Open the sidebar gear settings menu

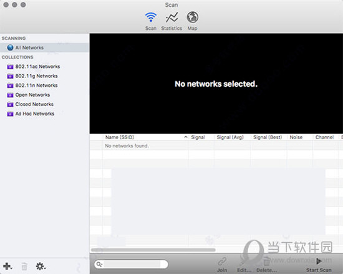click(41, 267)
